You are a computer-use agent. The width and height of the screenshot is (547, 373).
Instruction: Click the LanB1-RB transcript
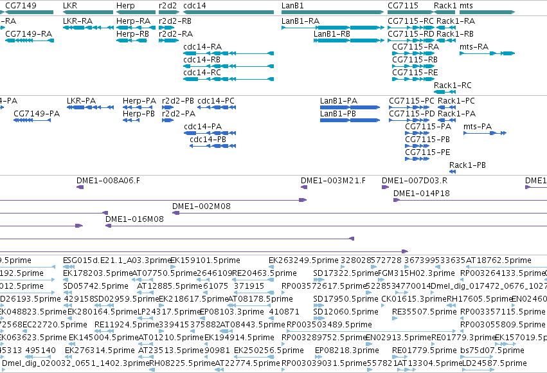click(349, 41)
